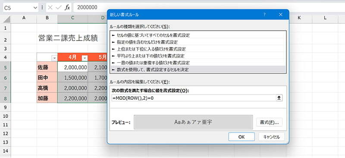Click the gray preview box AaあぁアァⅡ亜宇

coord(193,122)
